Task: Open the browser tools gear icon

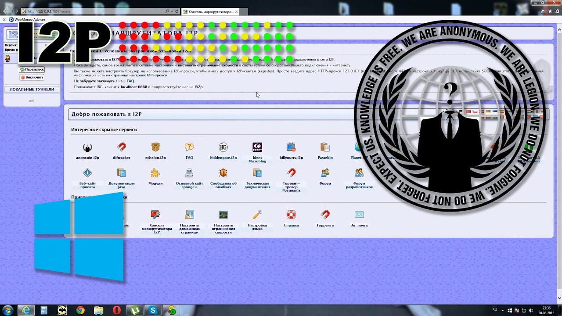Action: point(557,11)
